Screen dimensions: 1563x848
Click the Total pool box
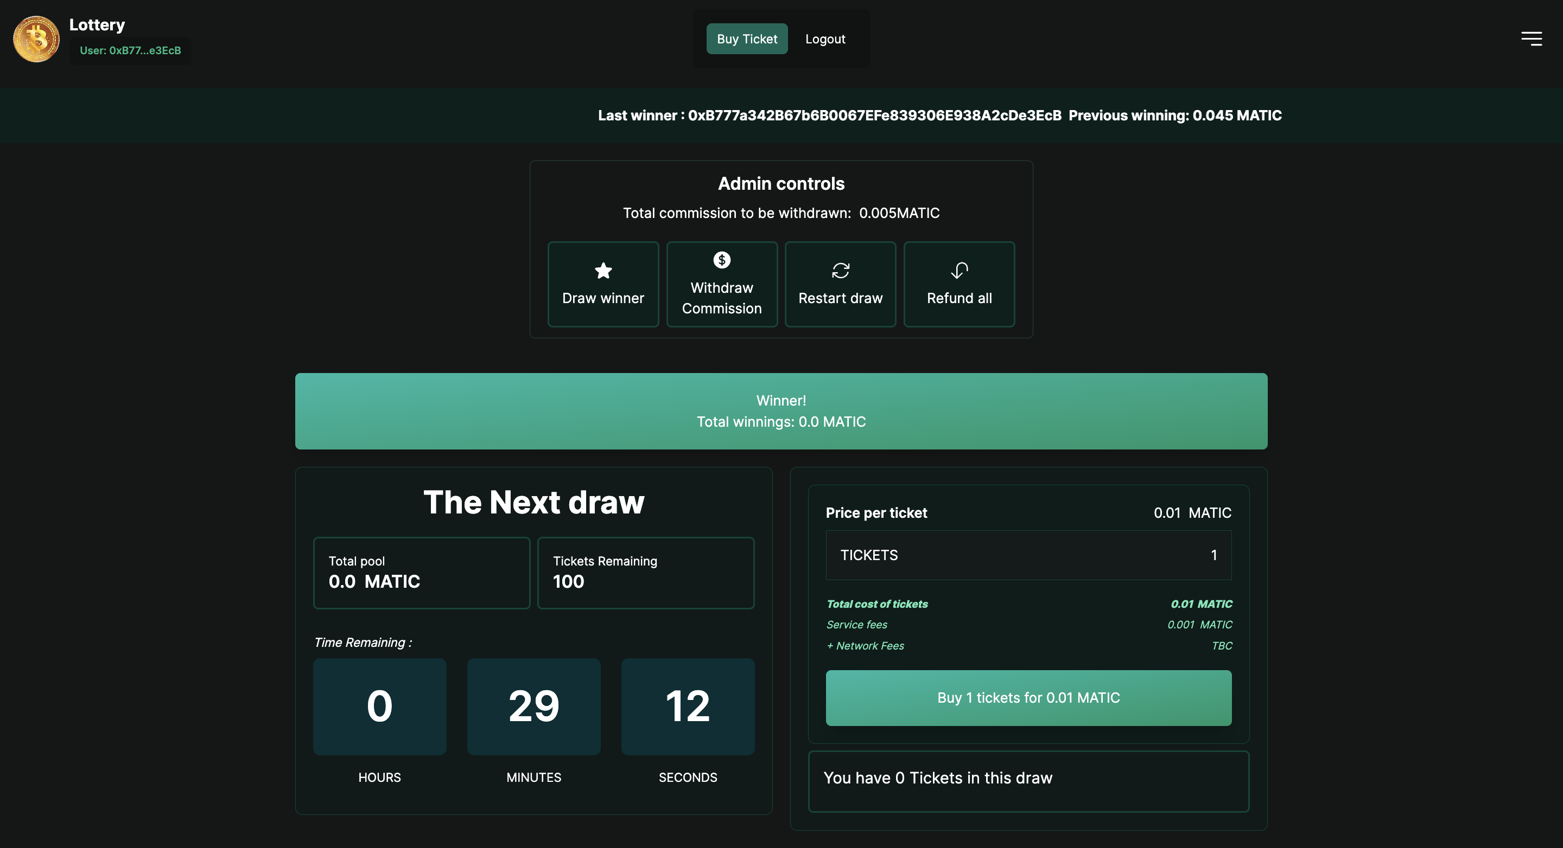click(421, 573)
